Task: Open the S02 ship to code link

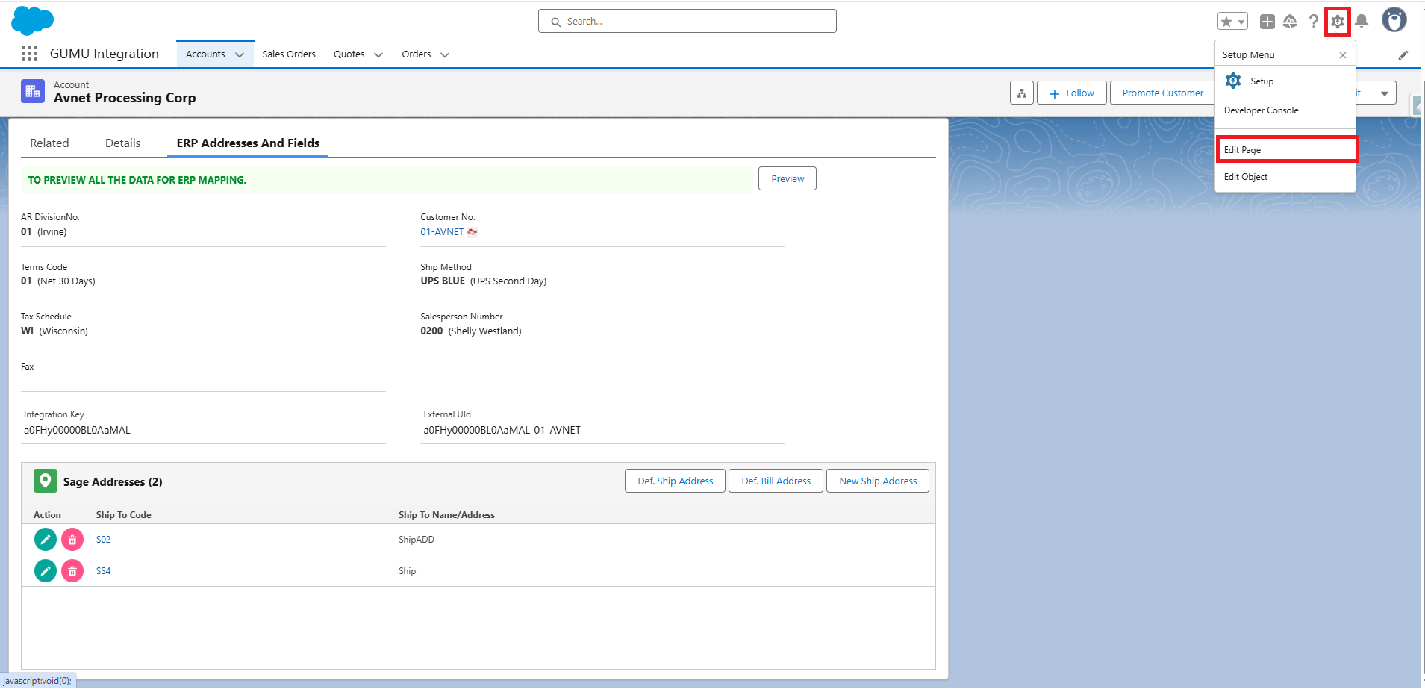Action: (x=103, y=540)
